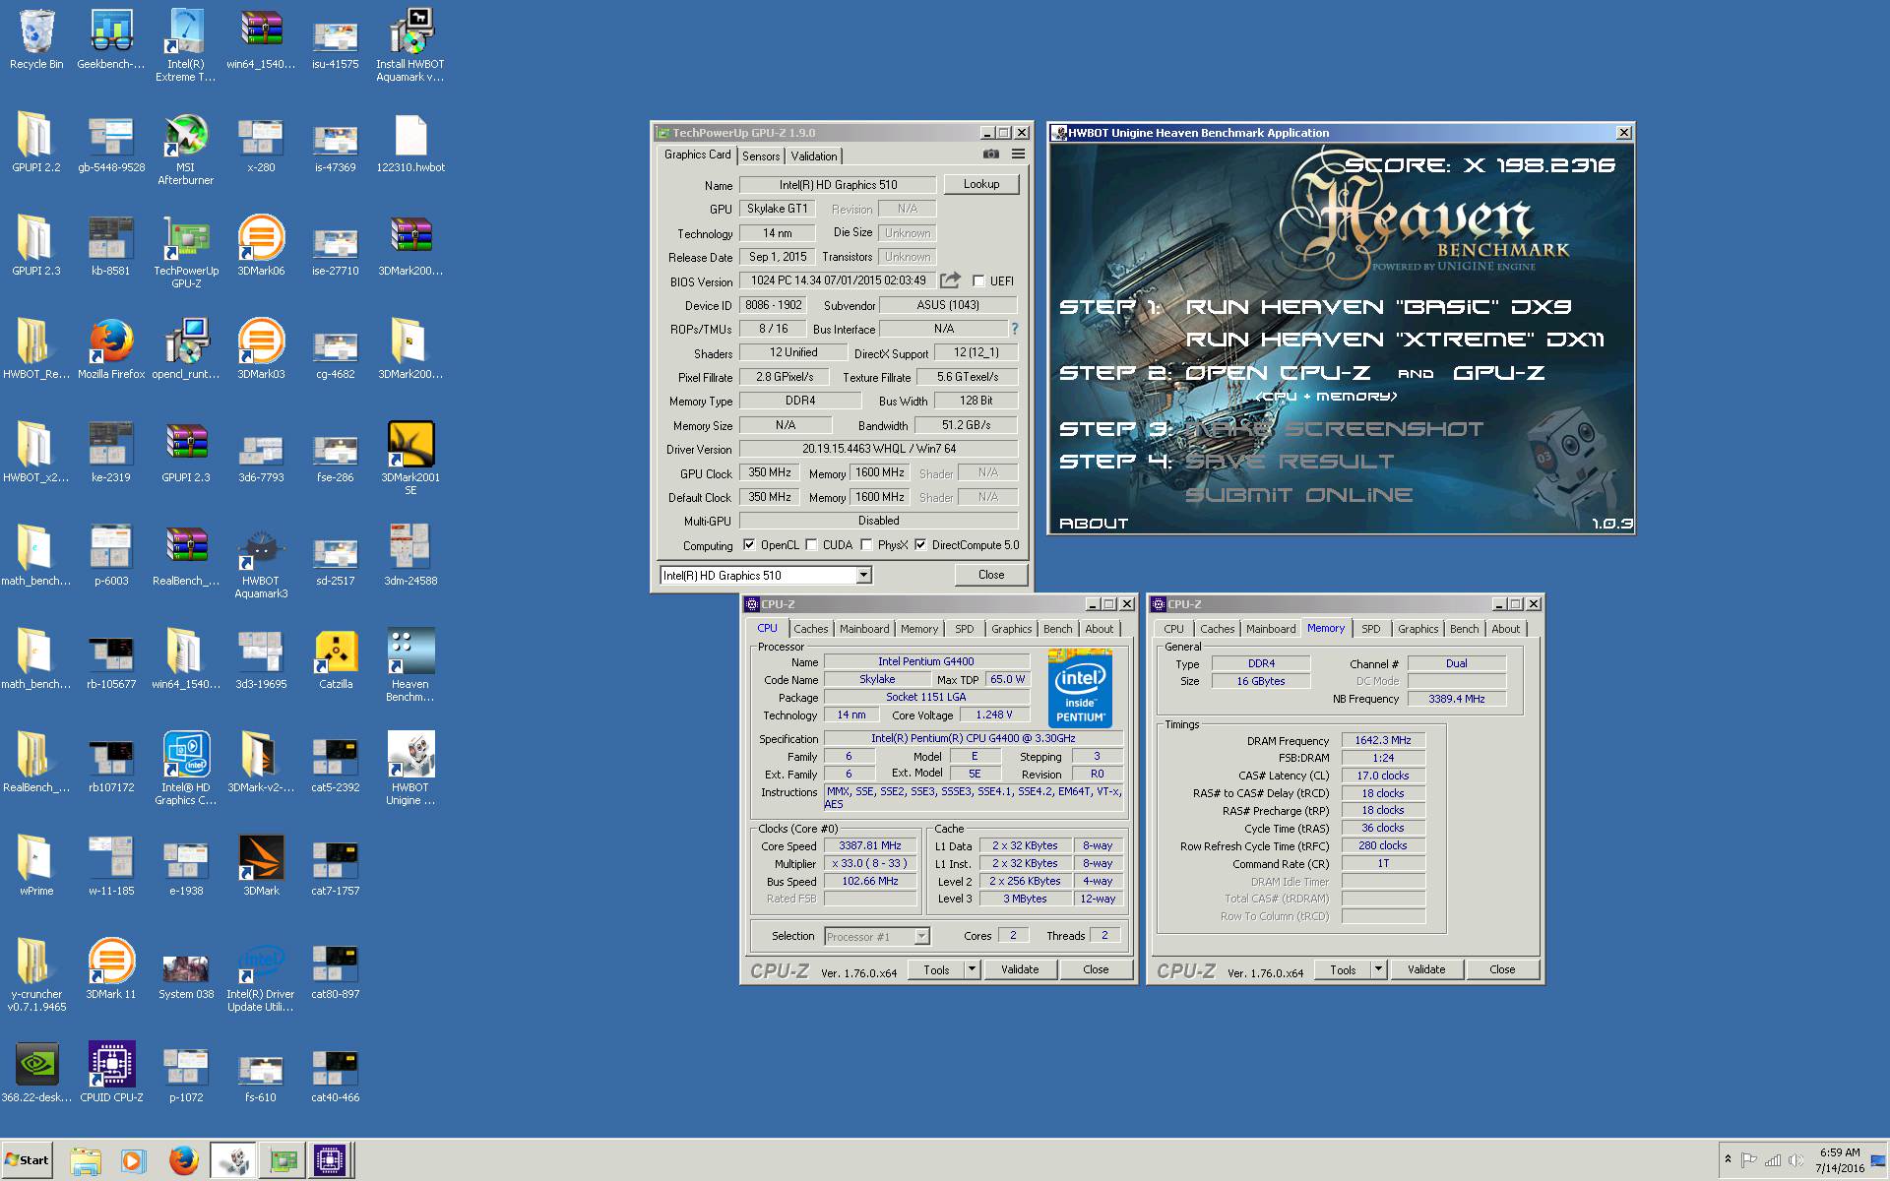Click GPU-Z screenshot camera icon
1890x1181 pixels.
(x=990, y=155)
